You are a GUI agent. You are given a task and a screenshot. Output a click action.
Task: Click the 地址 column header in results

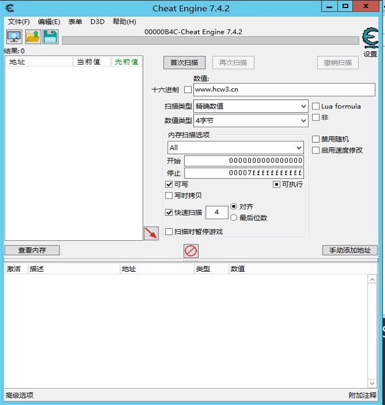click(39, 62)
